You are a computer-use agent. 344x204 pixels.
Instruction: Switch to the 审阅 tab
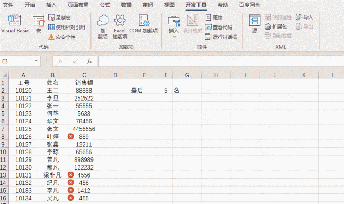click(x=148, y=5)
